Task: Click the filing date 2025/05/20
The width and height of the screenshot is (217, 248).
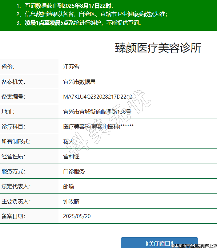Action: pos(77,216)
